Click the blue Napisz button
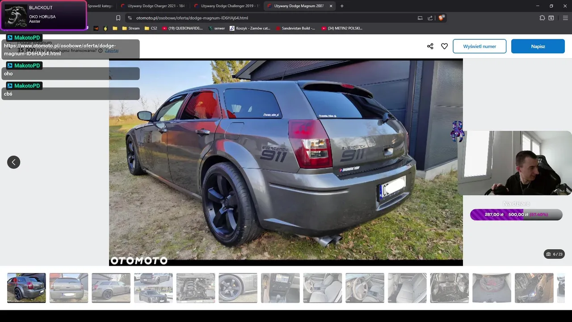This screenshot has width=572, height=322. coord(538,46)
